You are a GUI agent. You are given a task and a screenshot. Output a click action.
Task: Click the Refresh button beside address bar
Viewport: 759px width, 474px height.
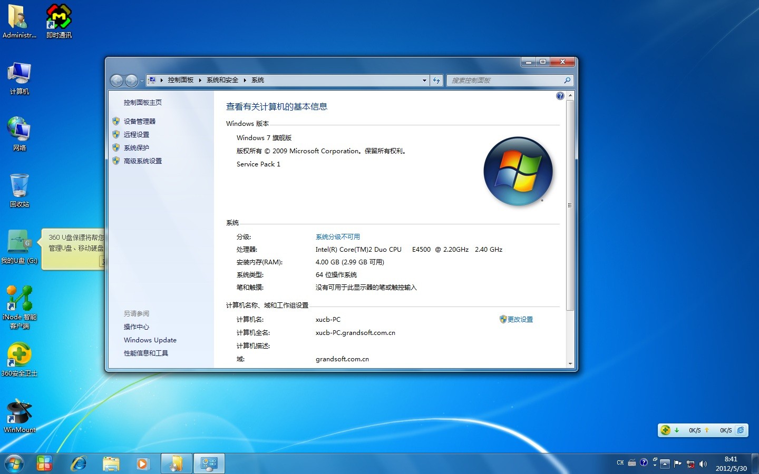pyautogui.click(x=436, y=80)
